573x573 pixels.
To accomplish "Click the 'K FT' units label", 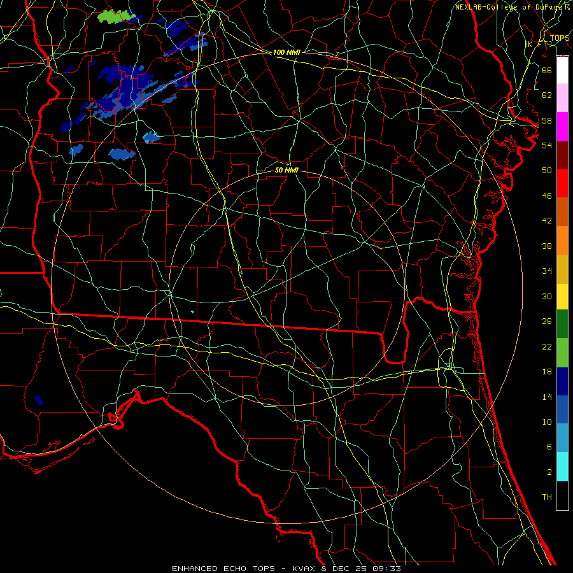I will 540,45.
